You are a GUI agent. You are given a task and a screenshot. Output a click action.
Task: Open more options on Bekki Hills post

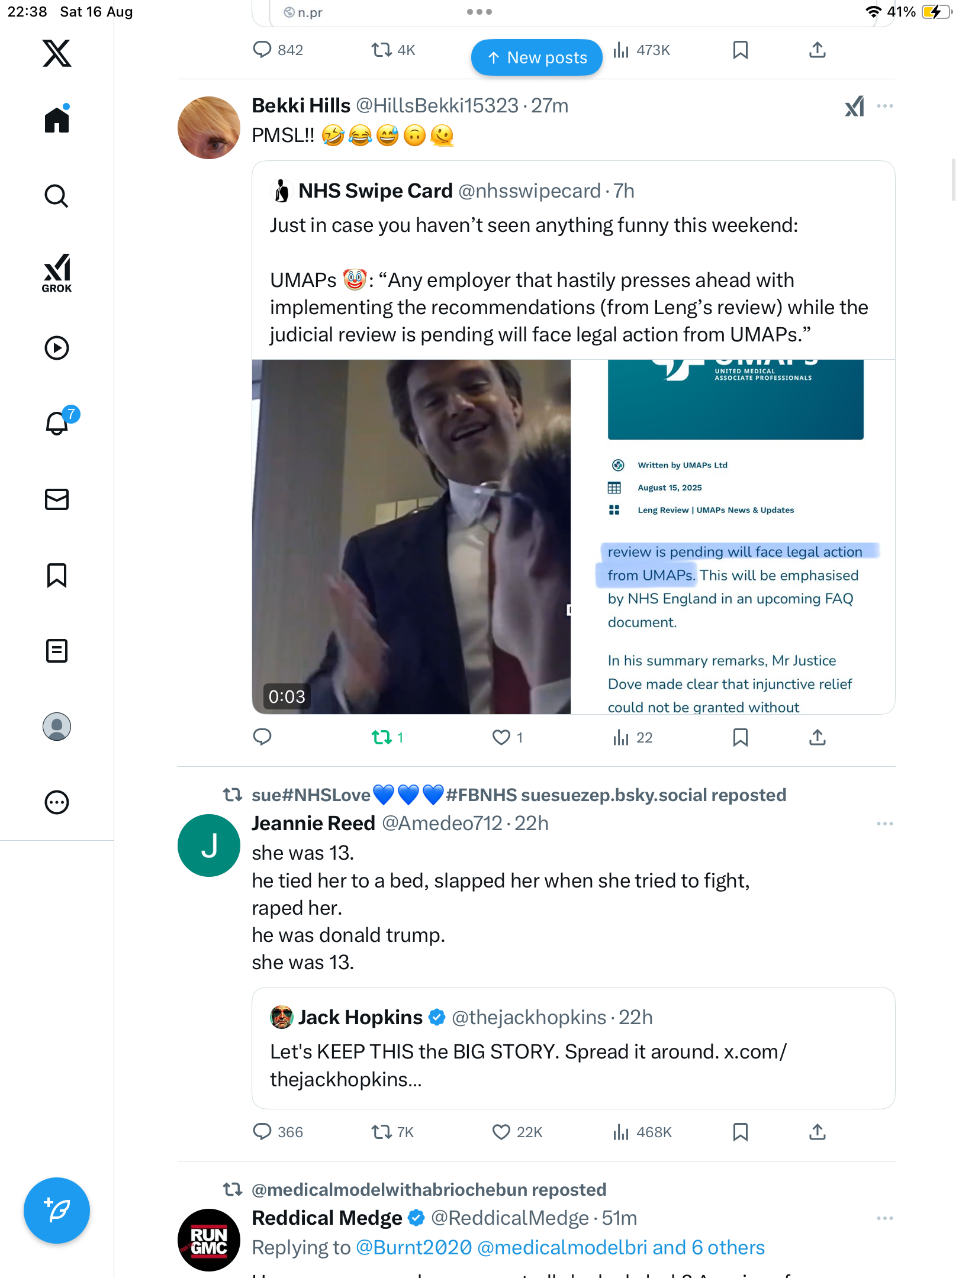(885, 106)
